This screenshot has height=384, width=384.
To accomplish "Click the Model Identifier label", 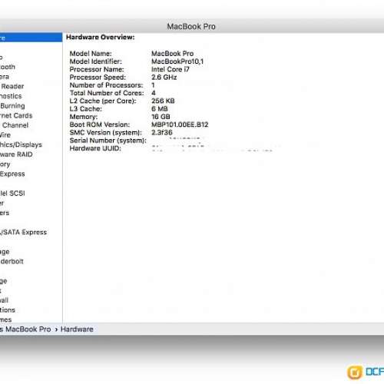I will [96, 61].
